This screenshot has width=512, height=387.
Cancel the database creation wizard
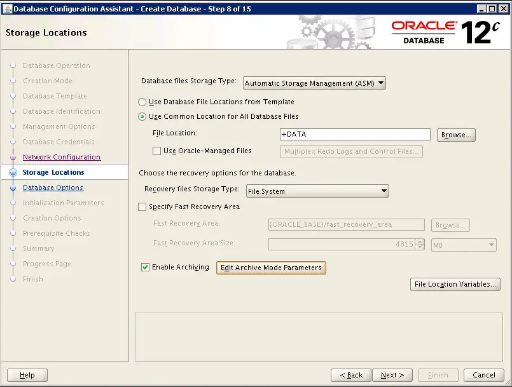coord(484,376)
